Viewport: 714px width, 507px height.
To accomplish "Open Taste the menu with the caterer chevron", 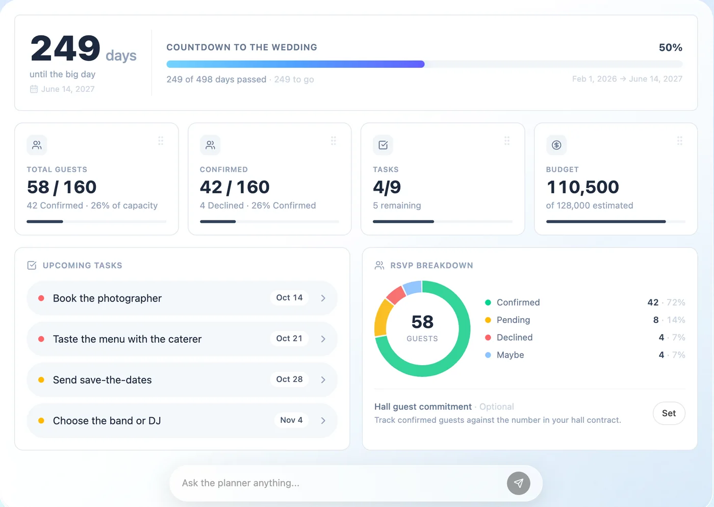I will pyautogui.click(x=323, y=339).
